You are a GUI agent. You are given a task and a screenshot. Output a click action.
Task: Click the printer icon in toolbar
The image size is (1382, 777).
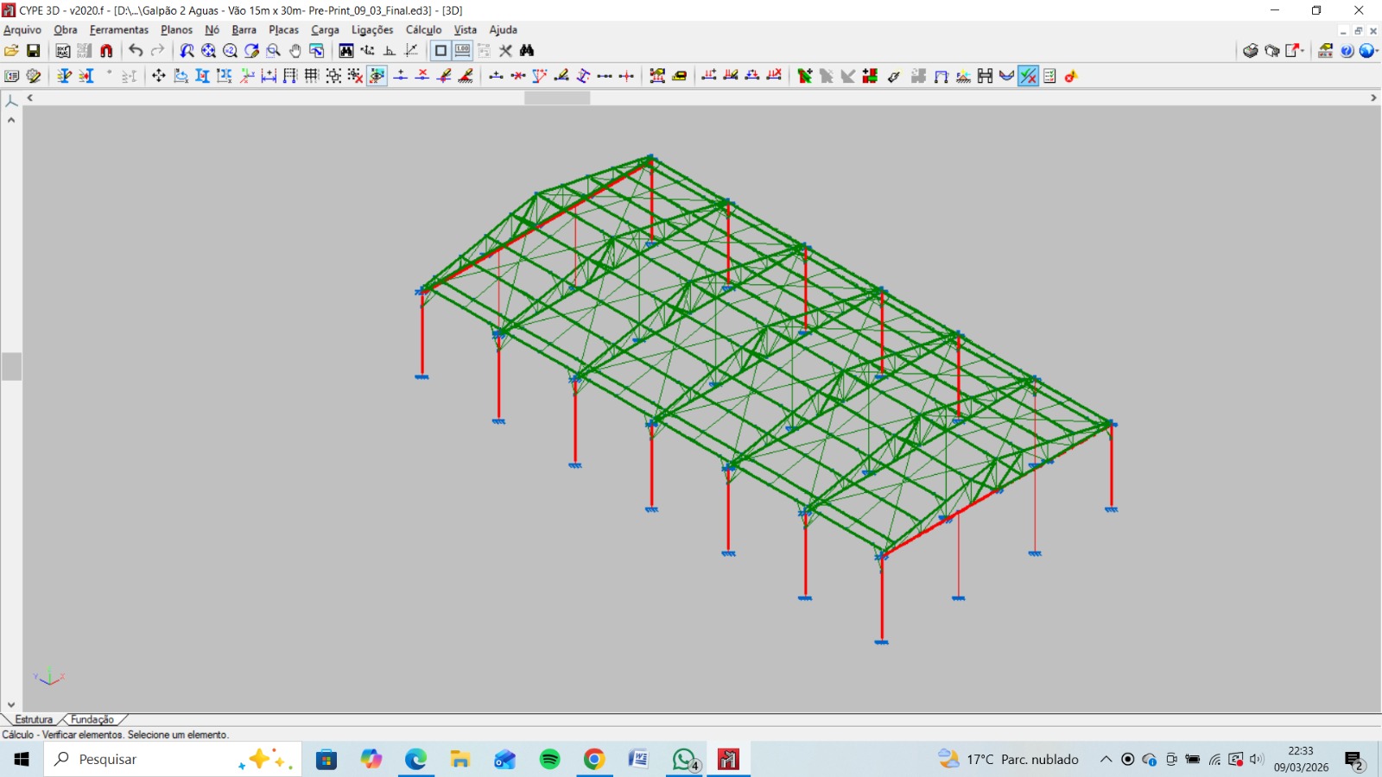[1250, 51]
